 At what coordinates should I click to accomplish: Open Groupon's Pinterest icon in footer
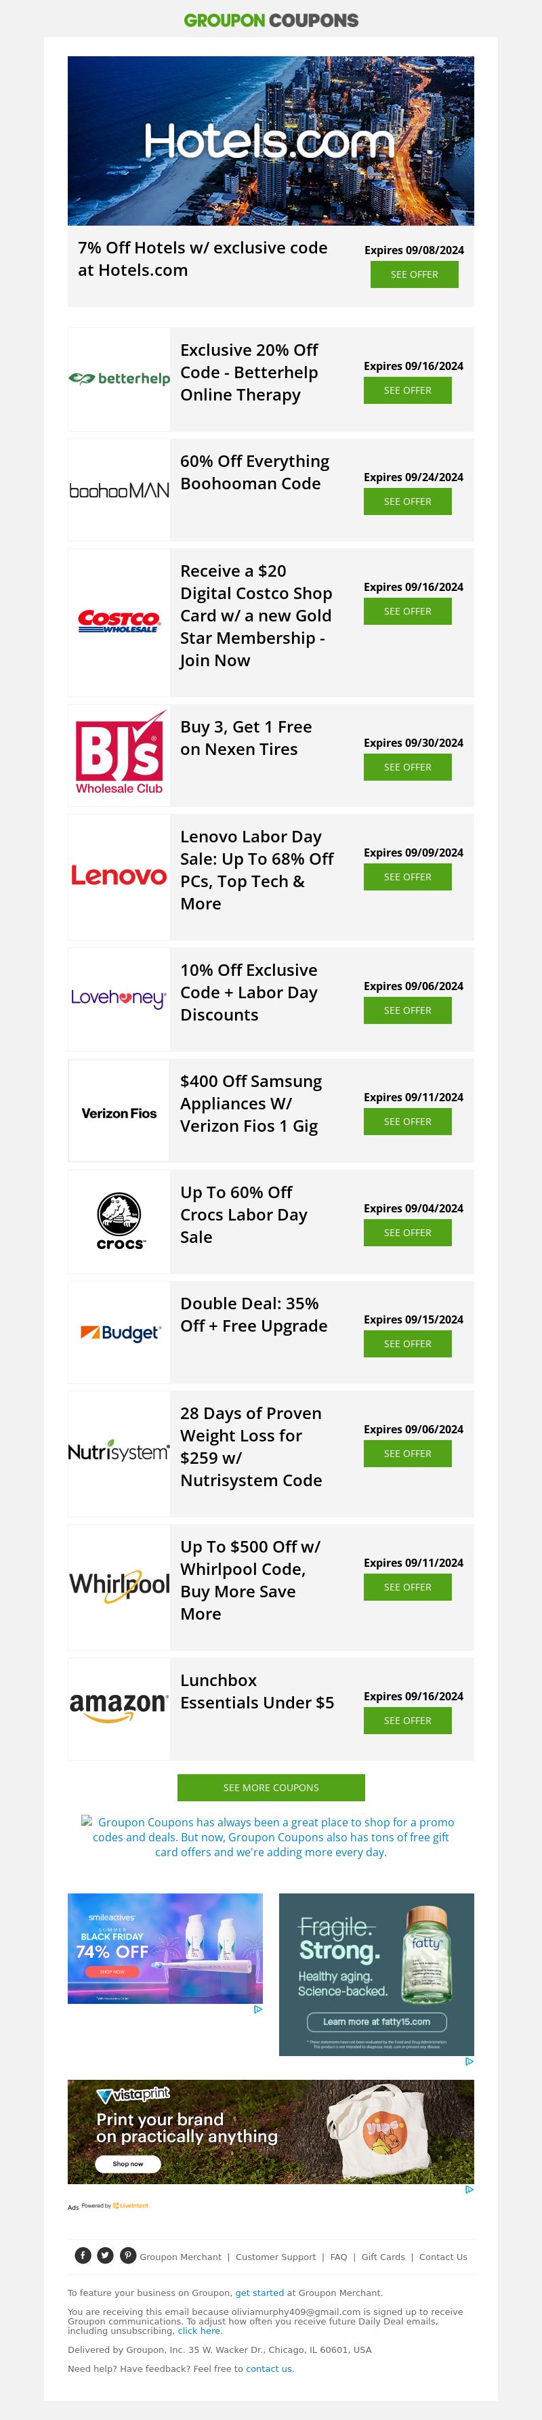[x=128, y=2255]
